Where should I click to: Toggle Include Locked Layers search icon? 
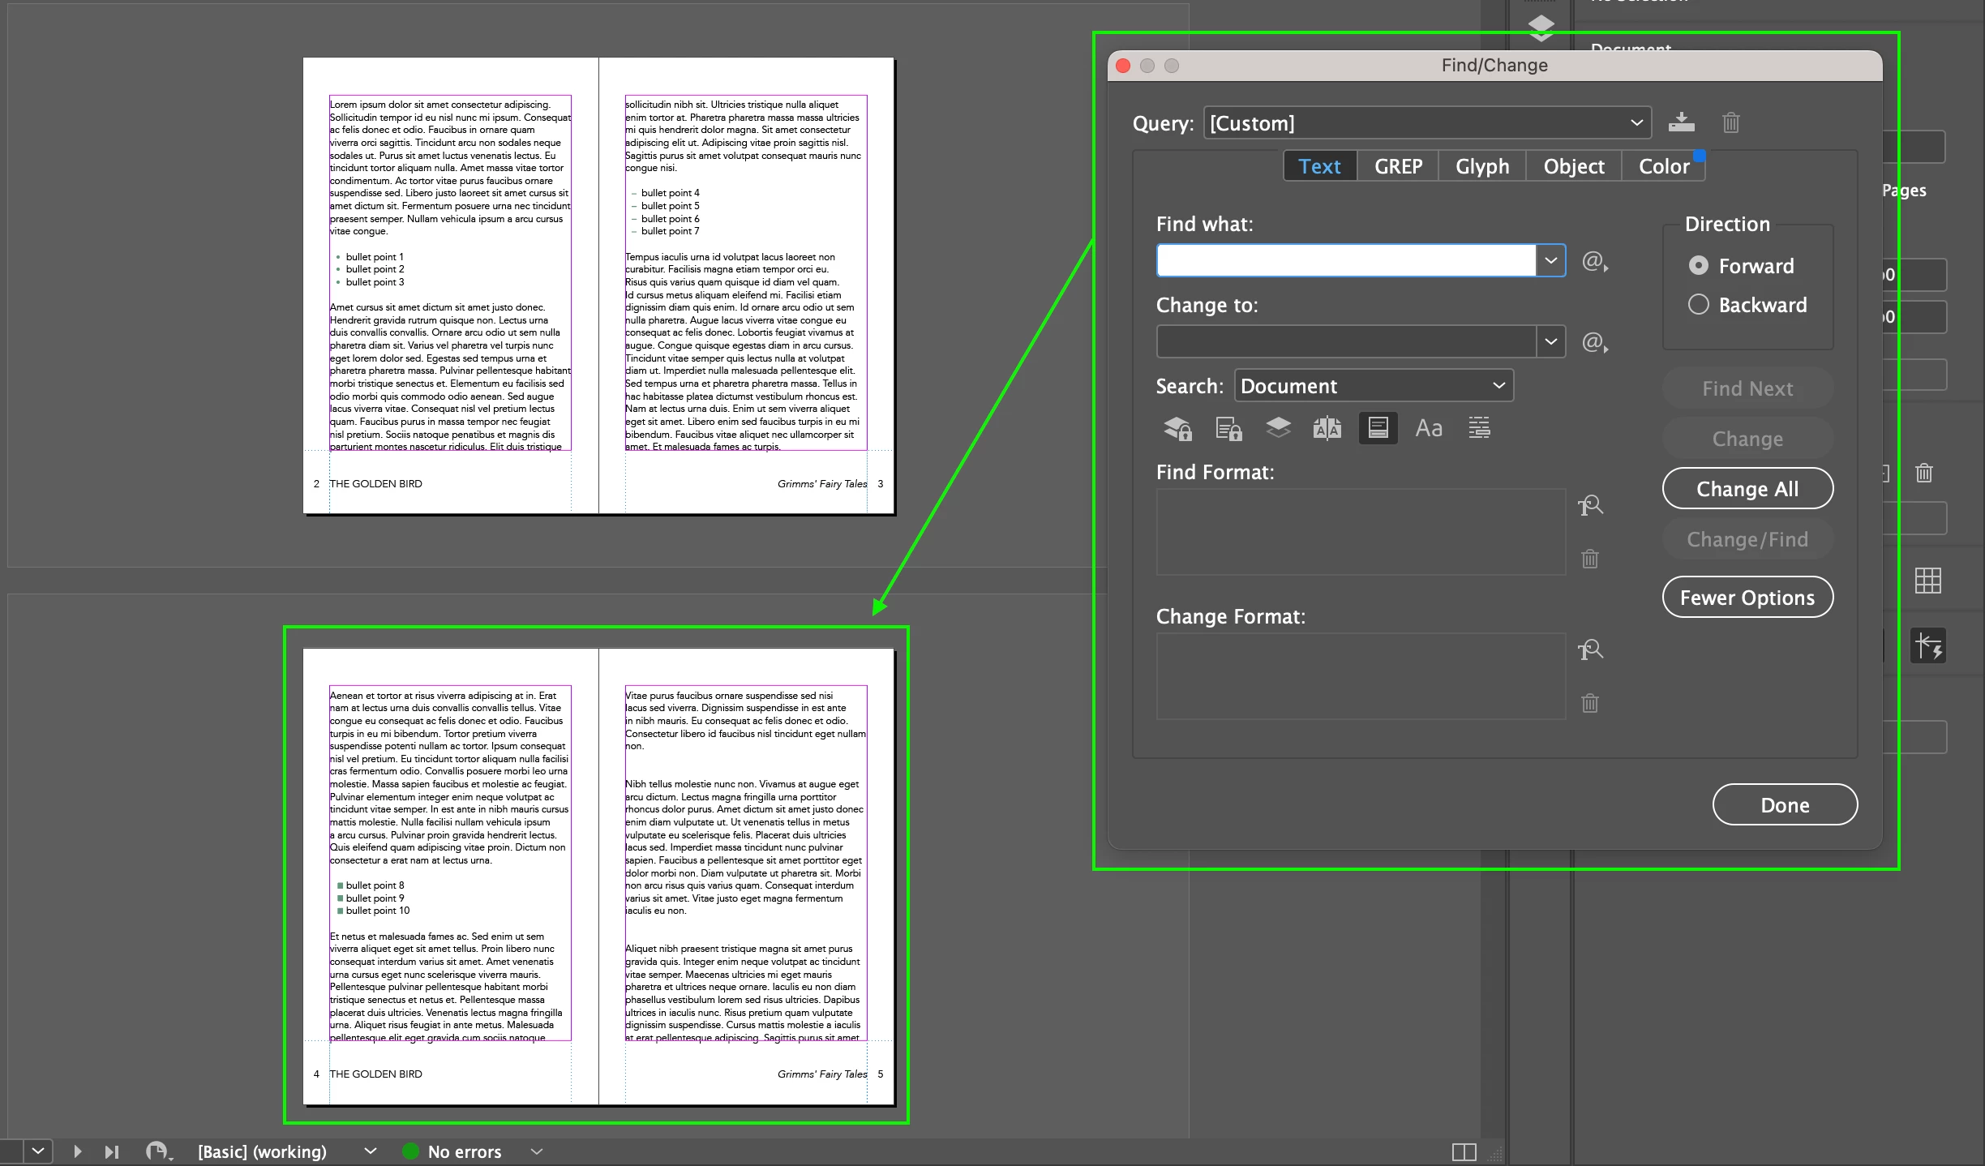tap(1177, 428)
